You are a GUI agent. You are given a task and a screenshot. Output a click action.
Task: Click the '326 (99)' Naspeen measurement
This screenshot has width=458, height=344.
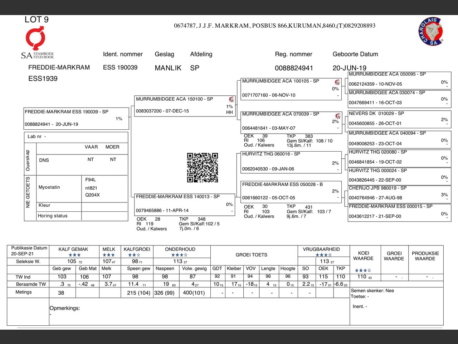coord(164,293)
